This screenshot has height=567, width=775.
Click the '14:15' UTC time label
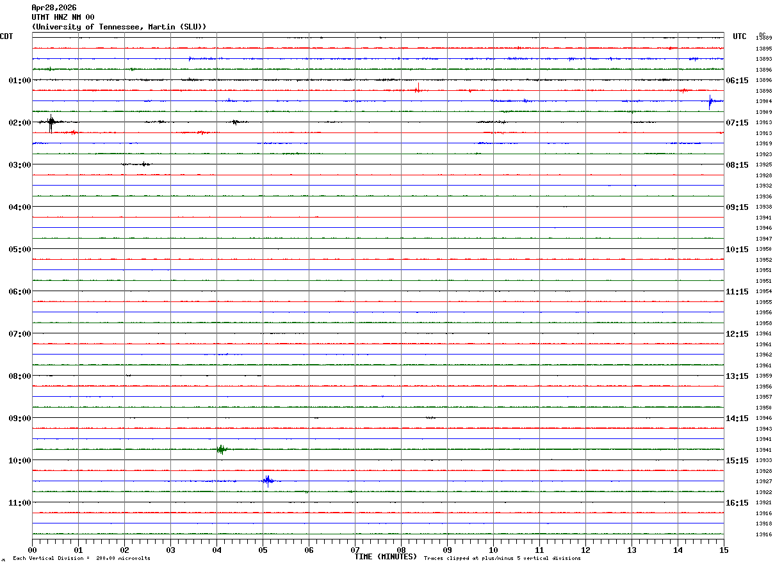click(x=737, y=419)
